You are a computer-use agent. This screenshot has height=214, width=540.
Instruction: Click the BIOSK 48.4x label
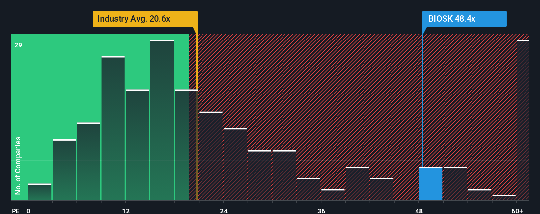click(x=464, y=19)
